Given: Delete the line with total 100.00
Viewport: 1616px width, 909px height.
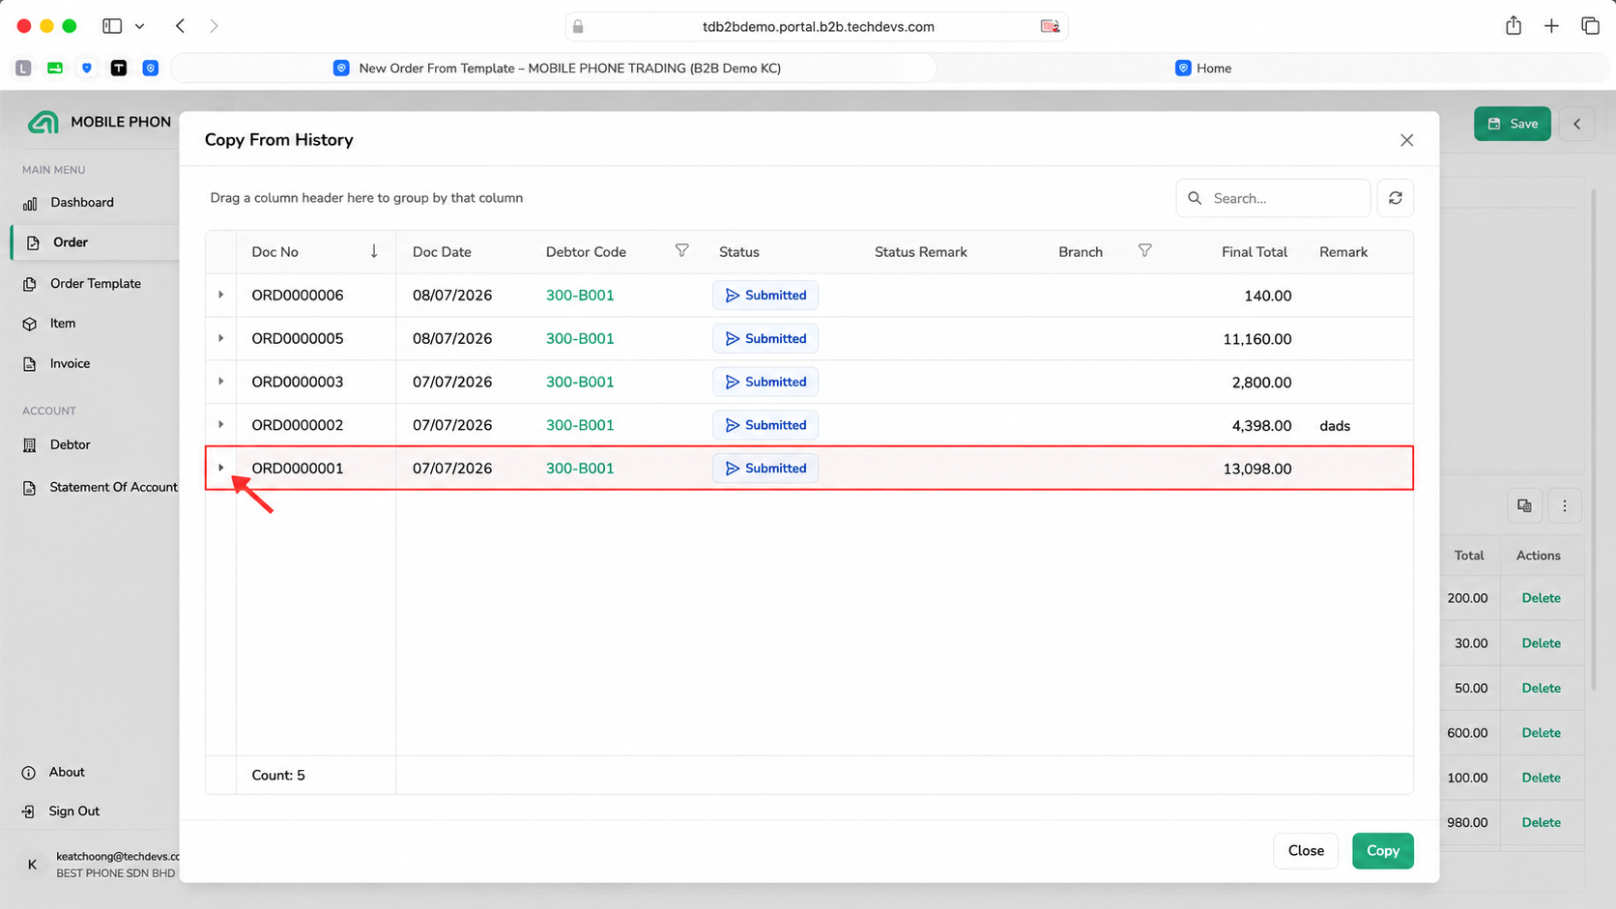Looking at the screenshot, I should (x=1541, y=778).
